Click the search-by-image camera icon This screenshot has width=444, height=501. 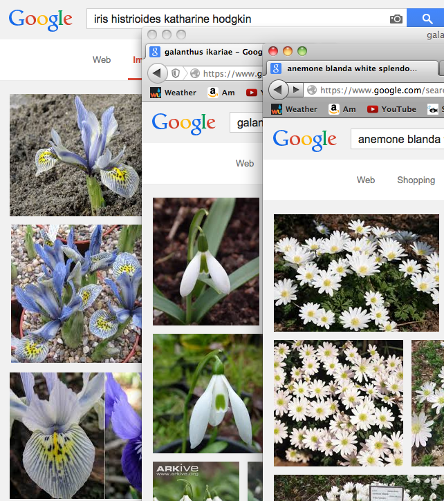click(396, 19)
